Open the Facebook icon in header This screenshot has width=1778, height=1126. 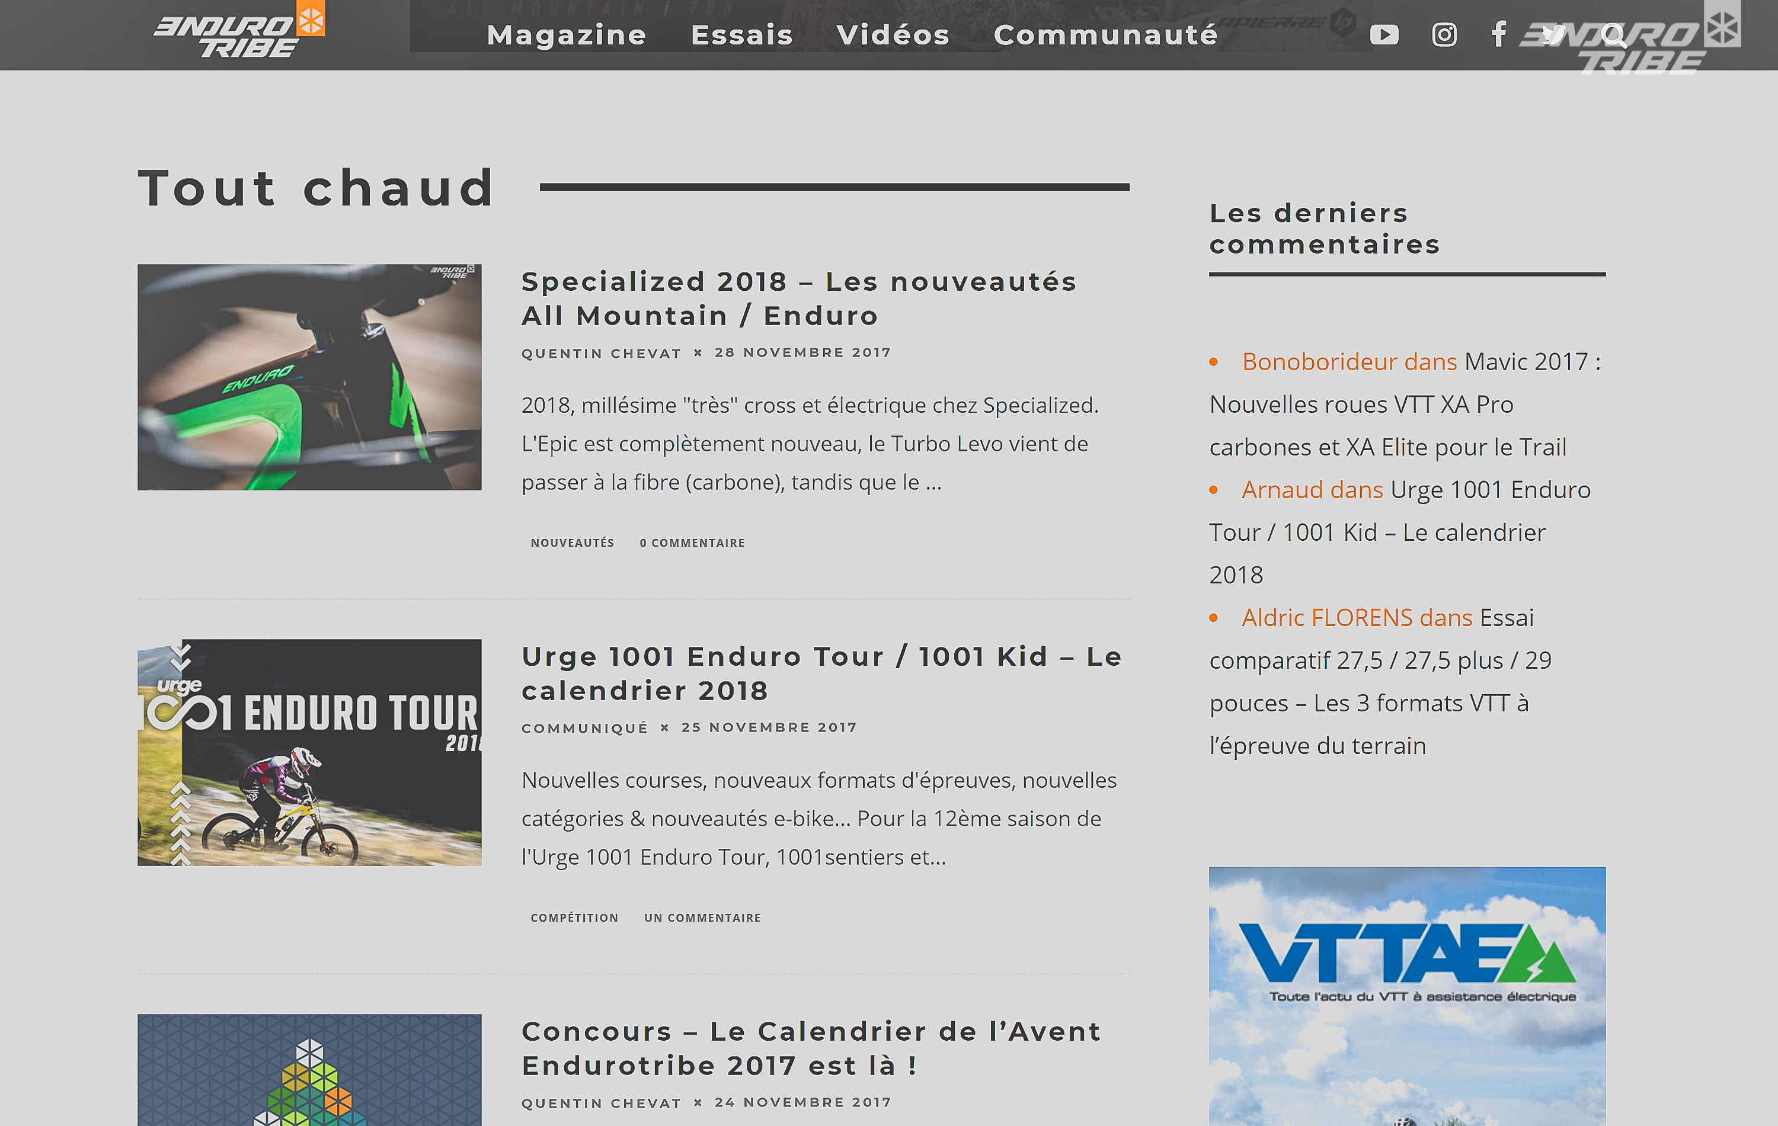pos(1498,34)
